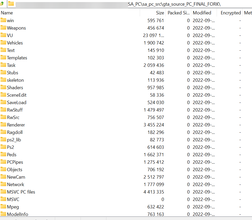Select the Templates folder name
Image resolution: width=252 pixels, height=220 pixels.
[17, 58]
